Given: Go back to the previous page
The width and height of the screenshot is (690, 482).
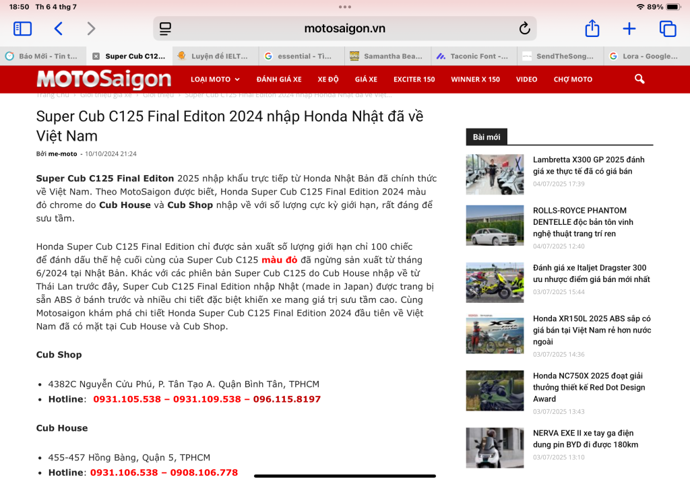Looking at the screenshot, I should 58,28.
